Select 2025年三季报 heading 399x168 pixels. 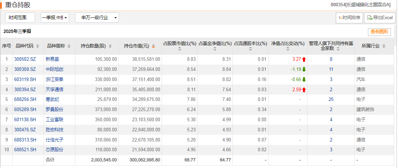[x=17, y=31]
